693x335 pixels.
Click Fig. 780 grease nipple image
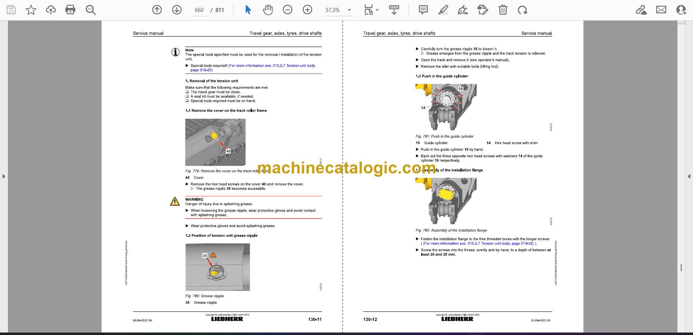(x=218, y=267)
